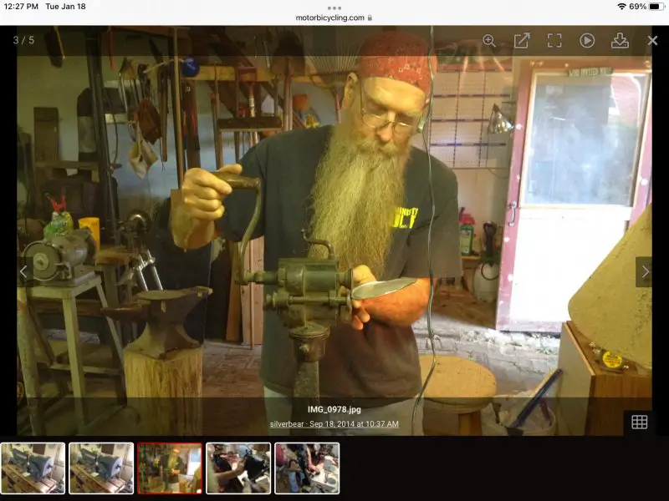The height and width of the screenshot is (501, 669).
Task: Click the zoom magnifier icon
Action: pyautogui.click(x=489, y=40)
